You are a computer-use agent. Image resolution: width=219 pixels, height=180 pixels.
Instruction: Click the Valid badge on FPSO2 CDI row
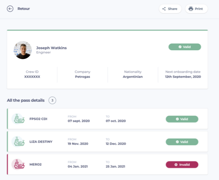pyautogui.click(x=182, y=119)
